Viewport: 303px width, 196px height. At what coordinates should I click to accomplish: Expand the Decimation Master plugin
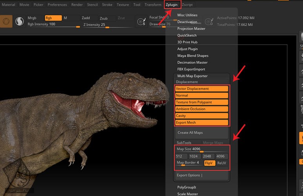click(x=192, y=62)
